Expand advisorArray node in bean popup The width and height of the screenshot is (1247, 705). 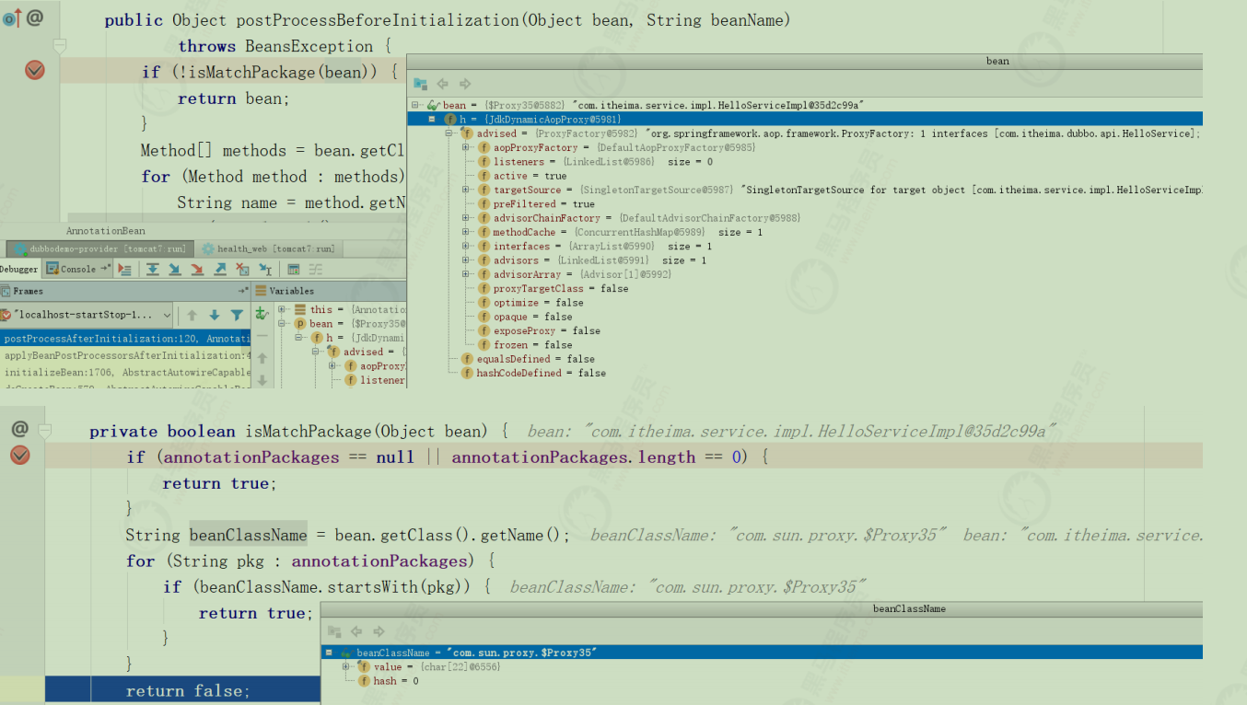[466, 274]
